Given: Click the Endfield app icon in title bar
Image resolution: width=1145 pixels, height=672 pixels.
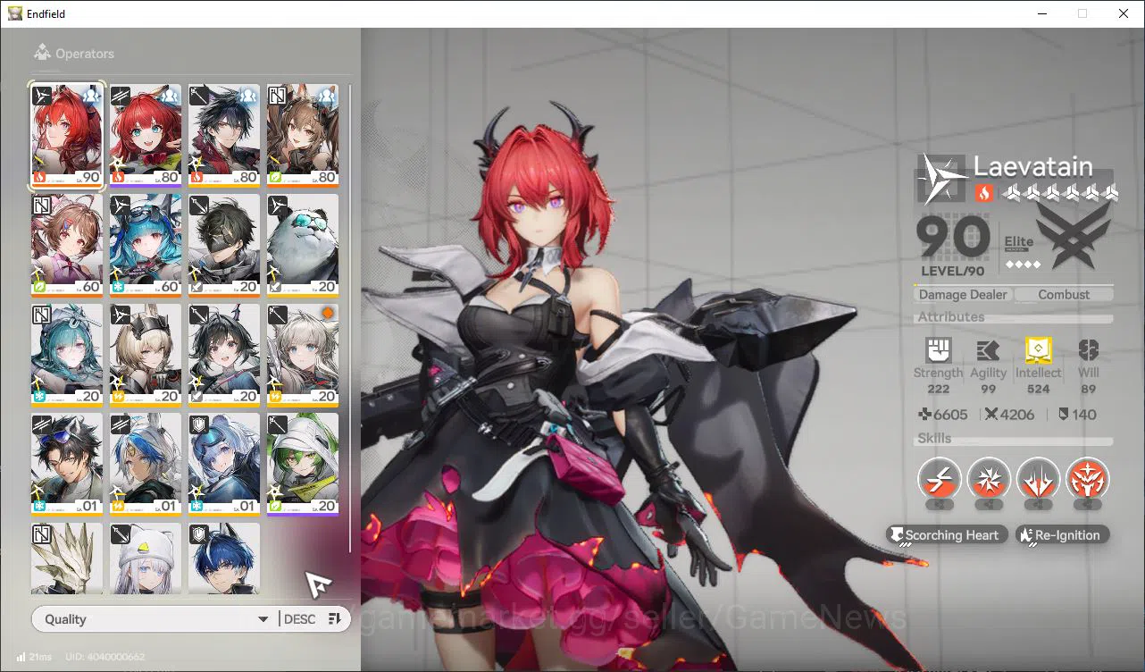Looking at the screenshot, I should pyautogui.click(x=14, y=13).
